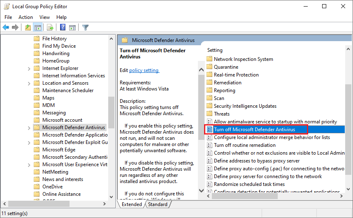Switch to the Standard tab
Viewport: 353px width, 218px height.
click(x=158, y=204)
